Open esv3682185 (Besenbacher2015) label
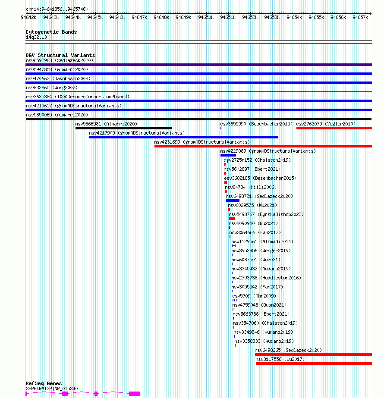This screenshot has width=384, height=398. 260,178
